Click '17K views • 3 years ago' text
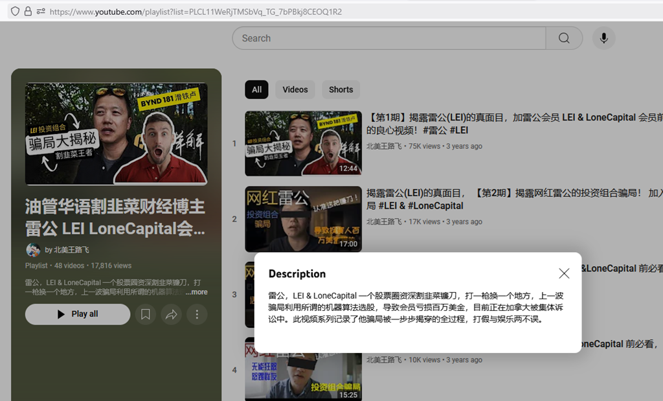This screenshot has width=663, height=401. [445, 222]
